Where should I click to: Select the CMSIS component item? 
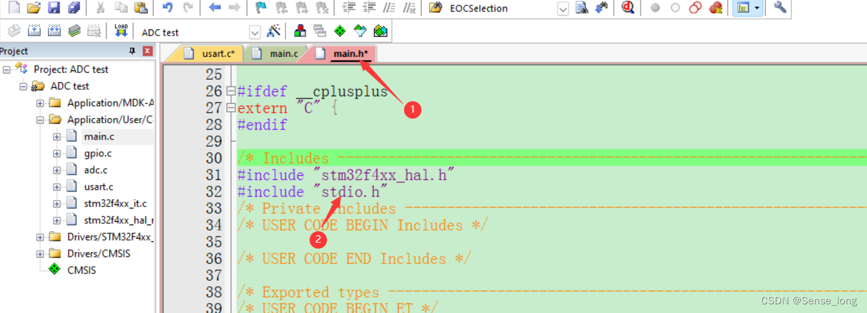tap(81, 271)
